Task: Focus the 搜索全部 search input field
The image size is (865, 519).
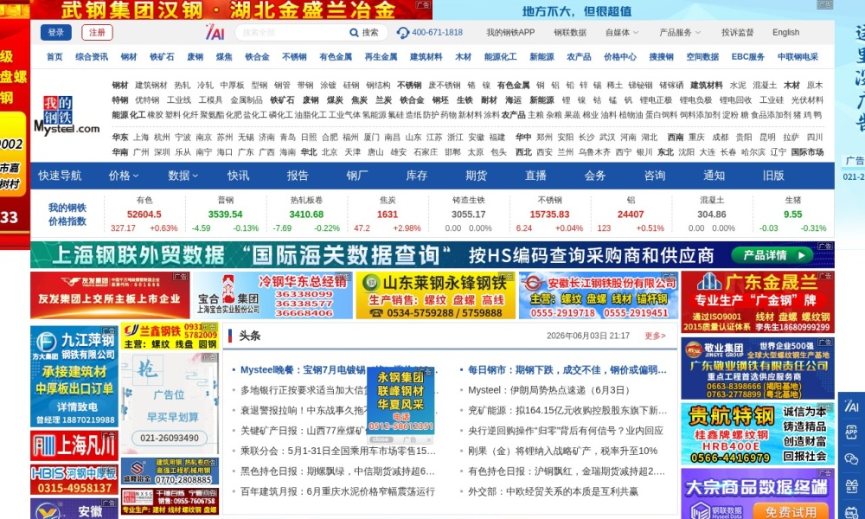Action: [292, 33]
